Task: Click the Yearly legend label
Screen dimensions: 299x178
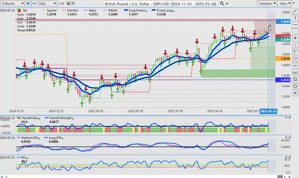Action: coord(92,10)
